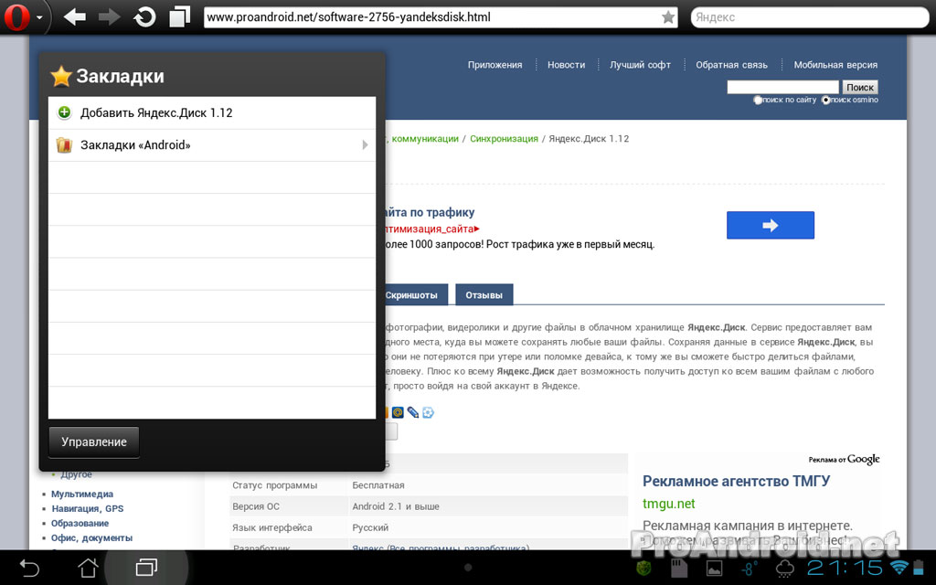Click the blue arrow ad button

(x=770, y=225)
